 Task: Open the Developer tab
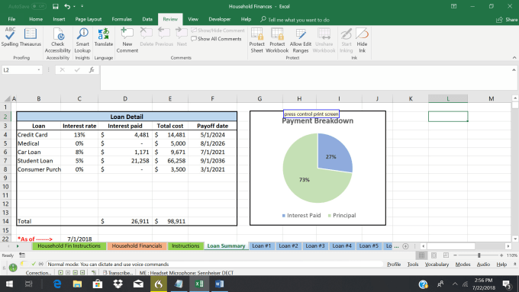[x=220, y=19]
